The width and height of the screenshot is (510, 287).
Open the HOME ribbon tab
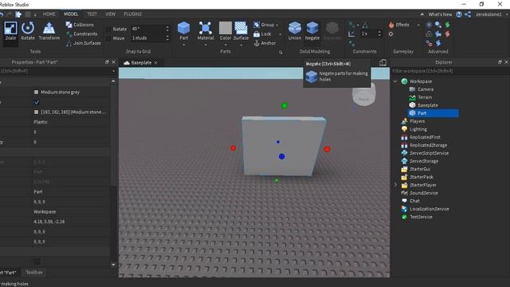pyautogui.click(x=49, y=14)
